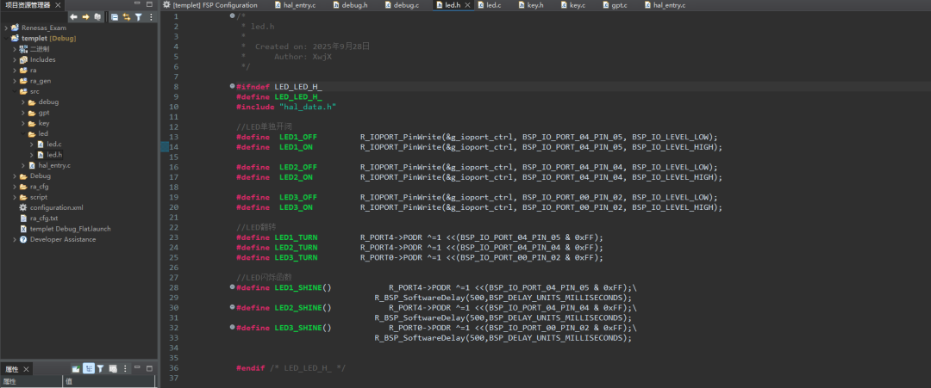931x388 pixels.
Task: Open the [templet] FSP Configuration tab
Action: tap(215, 5)
